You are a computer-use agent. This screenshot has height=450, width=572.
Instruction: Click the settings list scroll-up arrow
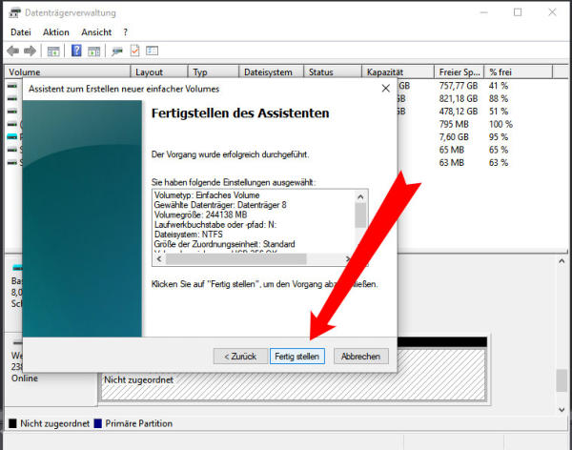click(x=360, y=197)
